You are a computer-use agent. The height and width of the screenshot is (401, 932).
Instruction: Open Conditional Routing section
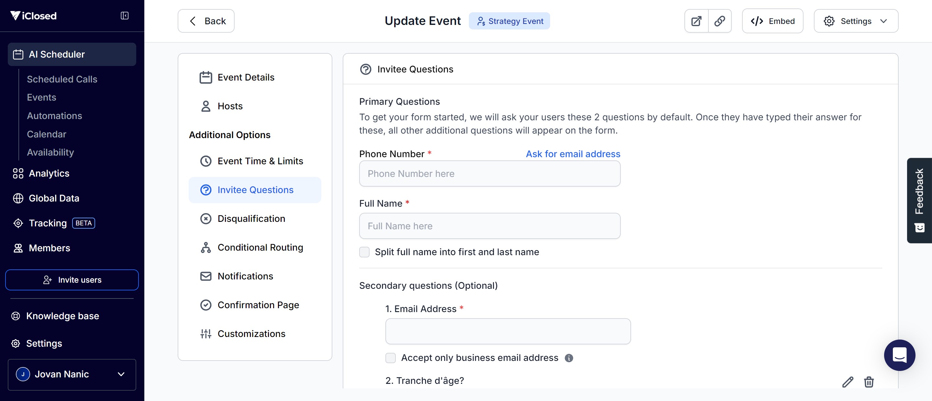pyautogui.click(x=260, y=247)
